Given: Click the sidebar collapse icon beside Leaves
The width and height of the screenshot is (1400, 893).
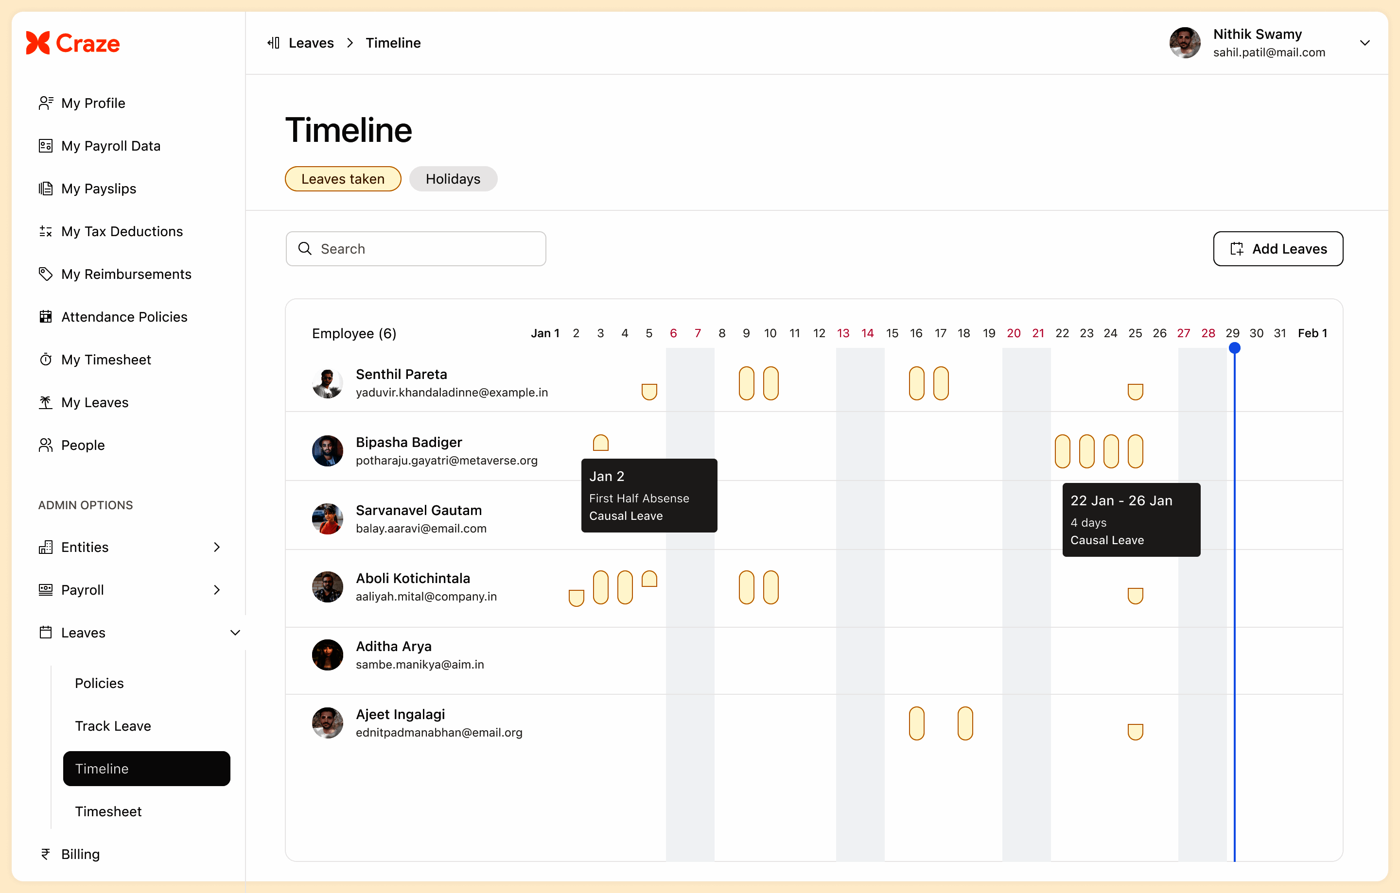Looking at the screenshot, I should coord(273,43).
